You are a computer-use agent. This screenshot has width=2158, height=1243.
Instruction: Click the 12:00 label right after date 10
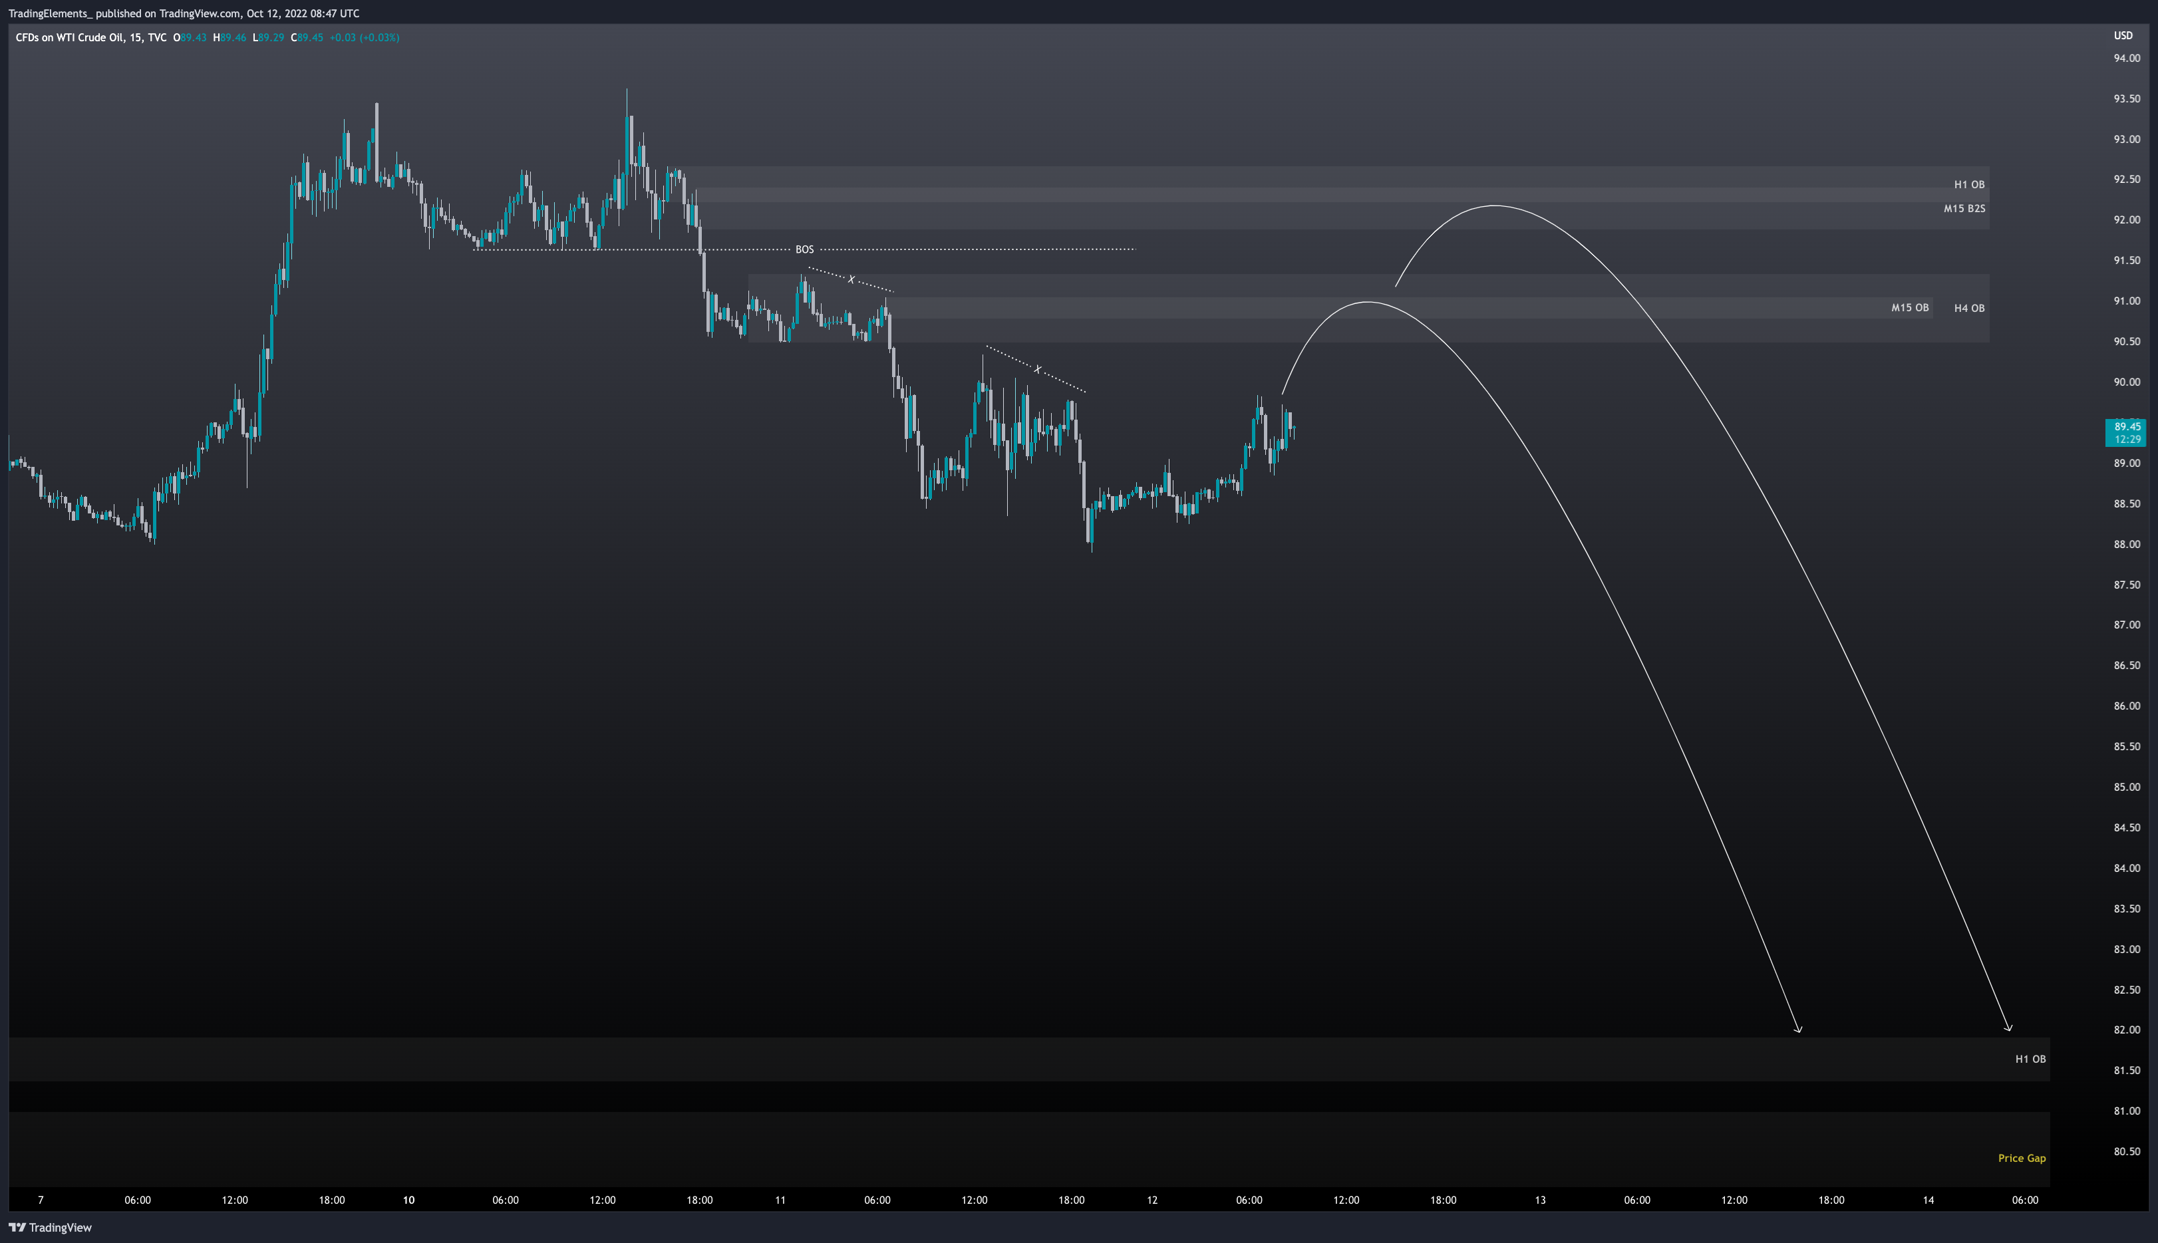point(603,1200)
